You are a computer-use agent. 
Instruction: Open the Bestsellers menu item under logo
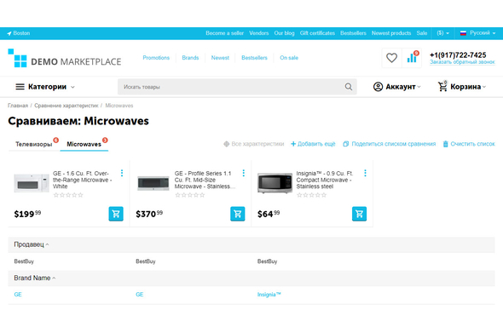click(254, 58)
